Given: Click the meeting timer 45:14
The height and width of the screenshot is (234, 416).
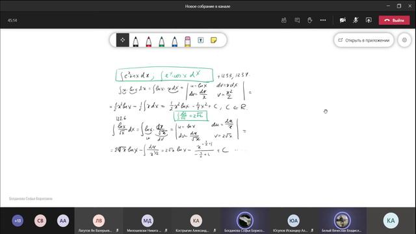Looking at the screenshot, I should tap(12, 20).
